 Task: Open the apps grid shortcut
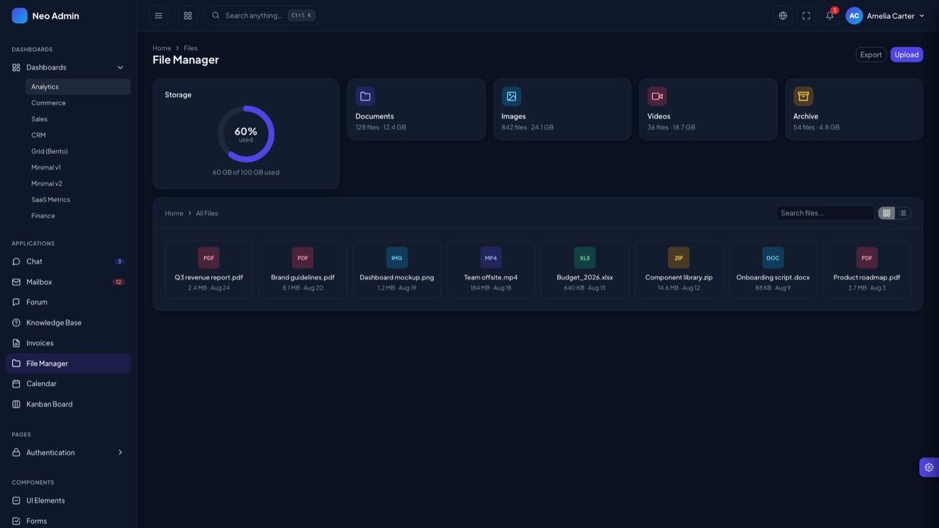click(x=188, y=15)
